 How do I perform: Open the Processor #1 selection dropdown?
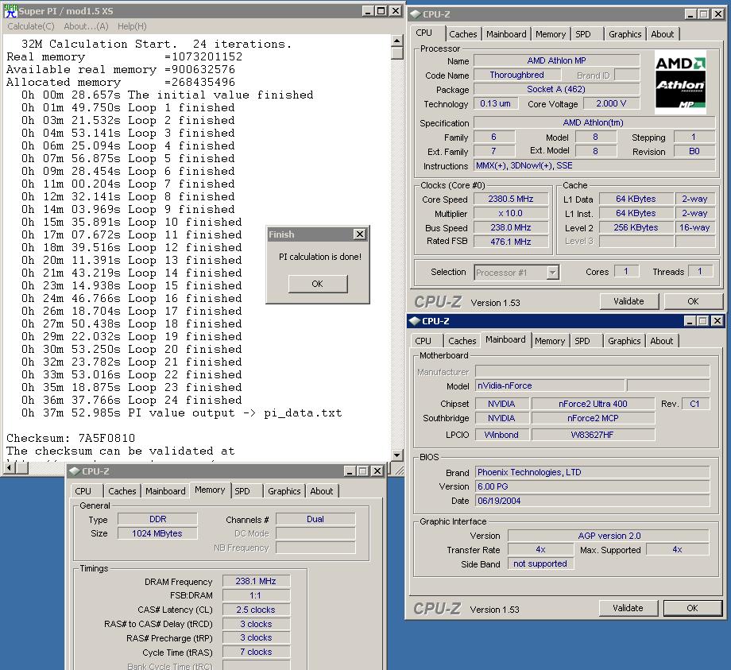pyautogui.click(x=552, y=273)
